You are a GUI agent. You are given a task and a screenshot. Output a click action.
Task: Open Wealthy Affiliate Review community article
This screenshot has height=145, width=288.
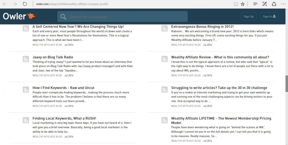pyautogui.click(x=220, y=57)
